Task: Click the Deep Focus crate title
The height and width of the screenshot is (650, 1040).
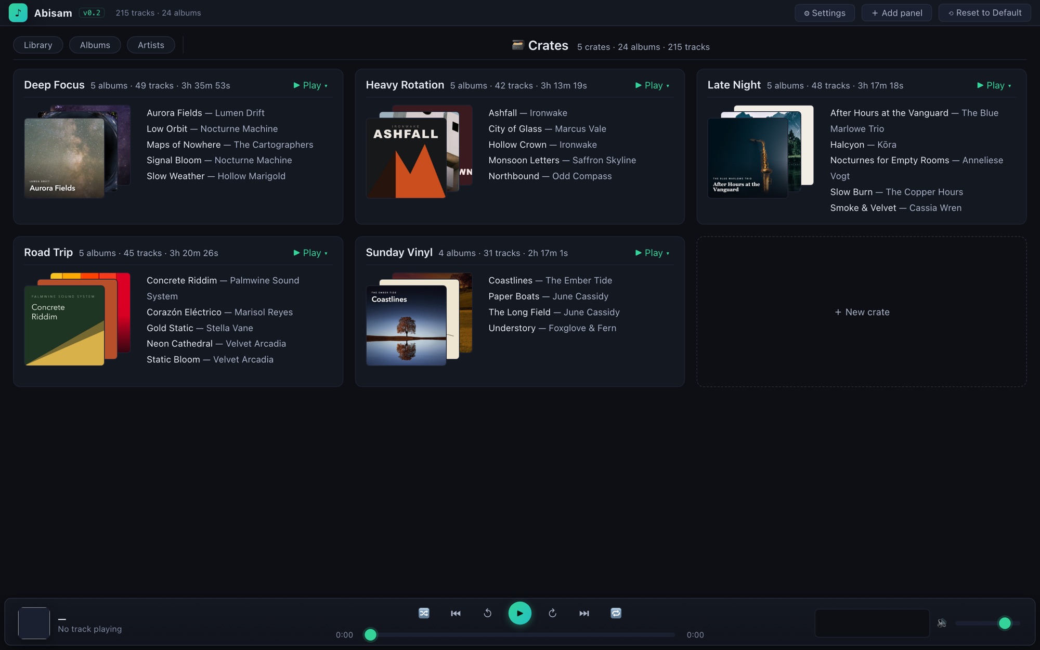Action: point(54,85)
